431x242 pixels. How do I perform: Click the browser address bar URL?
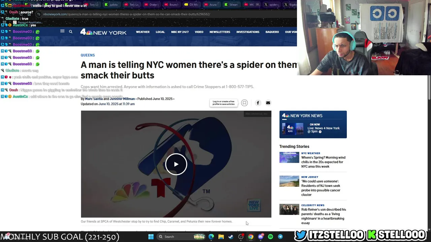(127, 14)
